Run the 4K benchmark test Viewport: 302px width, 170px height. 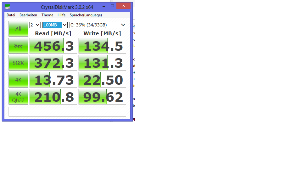click(x=18, y=80)
